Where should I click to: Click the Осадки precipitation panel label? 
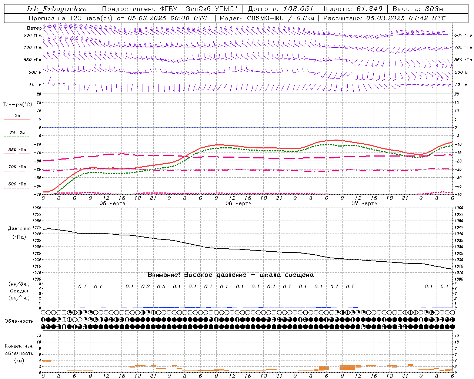(x=19, y=291)
